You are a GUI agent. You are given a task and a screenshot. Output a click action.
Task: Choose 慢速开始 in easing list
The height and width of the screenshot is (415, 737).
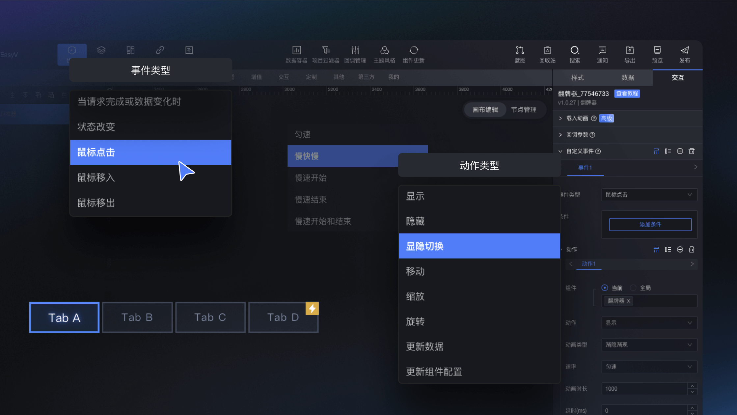click(x=342, y=178)
